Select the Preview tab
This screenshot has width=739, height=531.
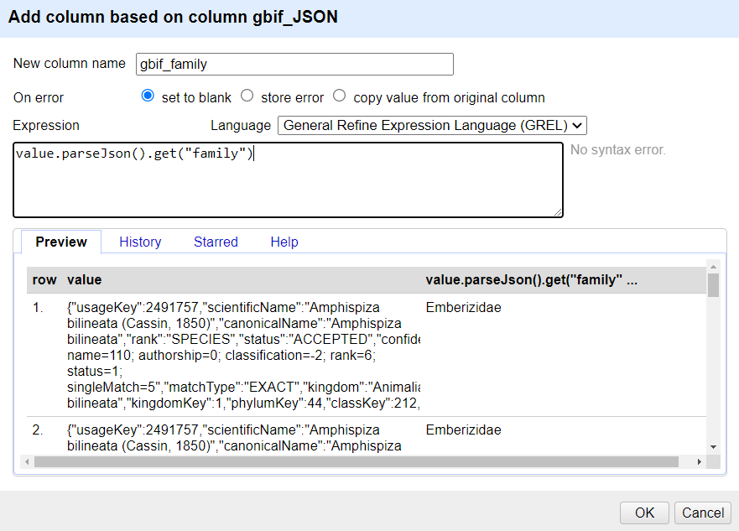(60, 242)
